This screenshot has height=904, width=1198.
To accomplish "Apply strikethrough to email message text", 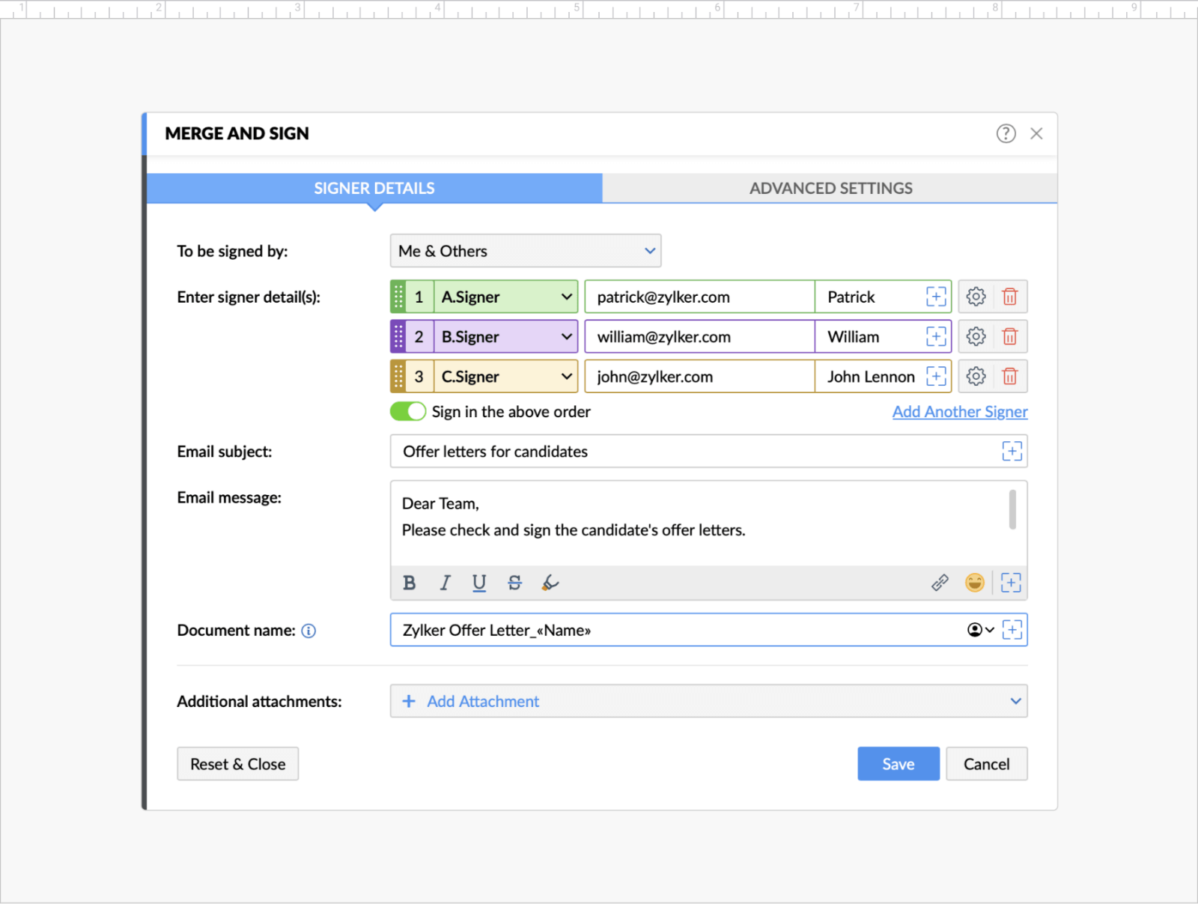I will [x=514, y=583].
